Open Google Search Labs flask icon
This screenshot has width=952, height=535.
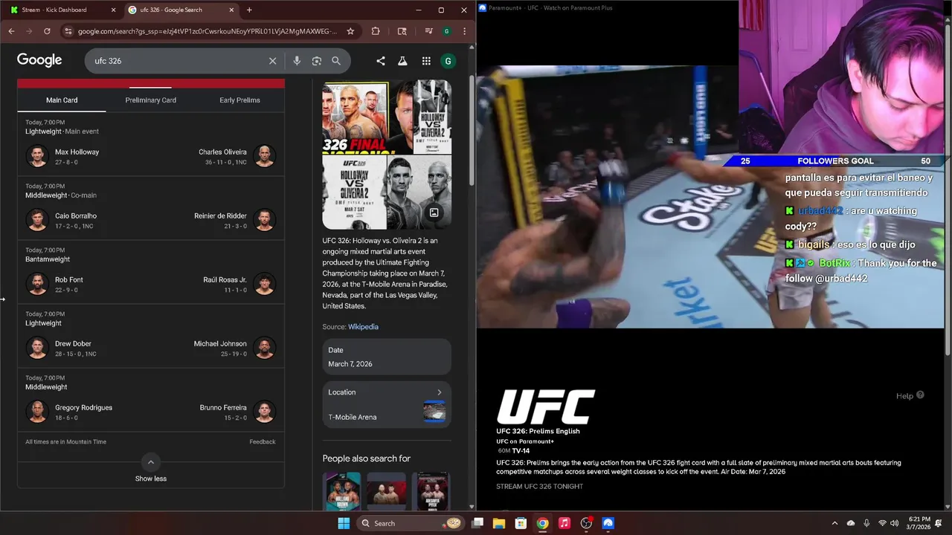pos(402,61)
